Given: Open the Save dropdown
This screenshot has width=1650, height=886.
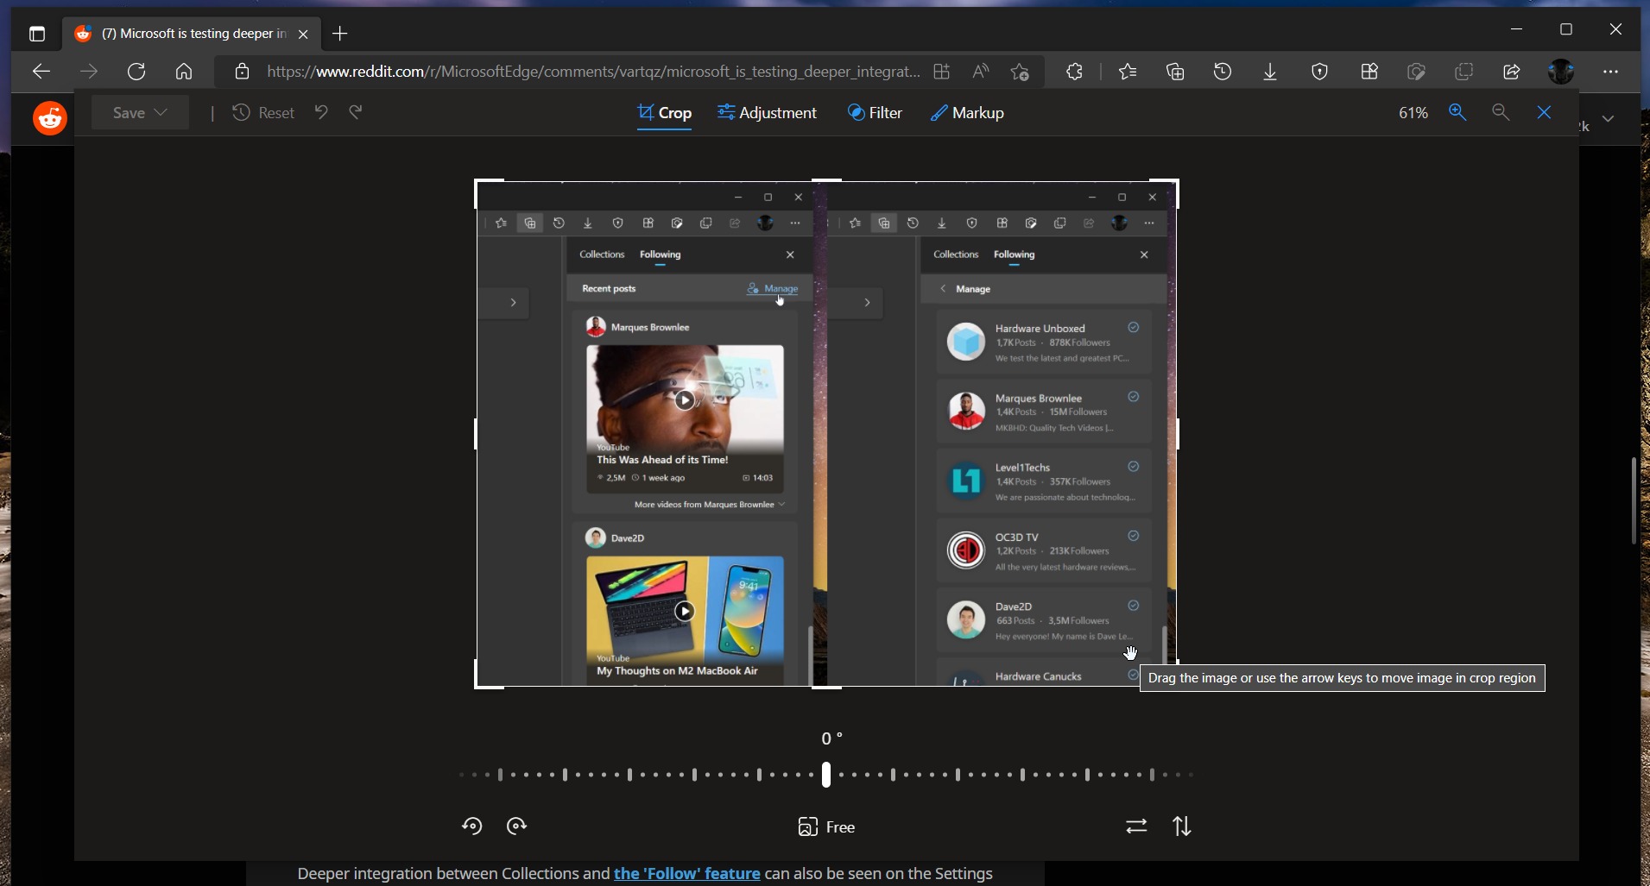Looking at the screenshot, I should [x=139, y=113].
